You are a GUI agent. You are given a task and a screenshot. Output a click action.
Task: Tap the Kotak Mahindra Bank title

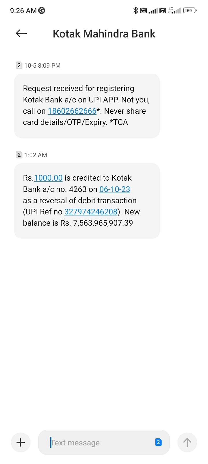click(x=104, y=34)
